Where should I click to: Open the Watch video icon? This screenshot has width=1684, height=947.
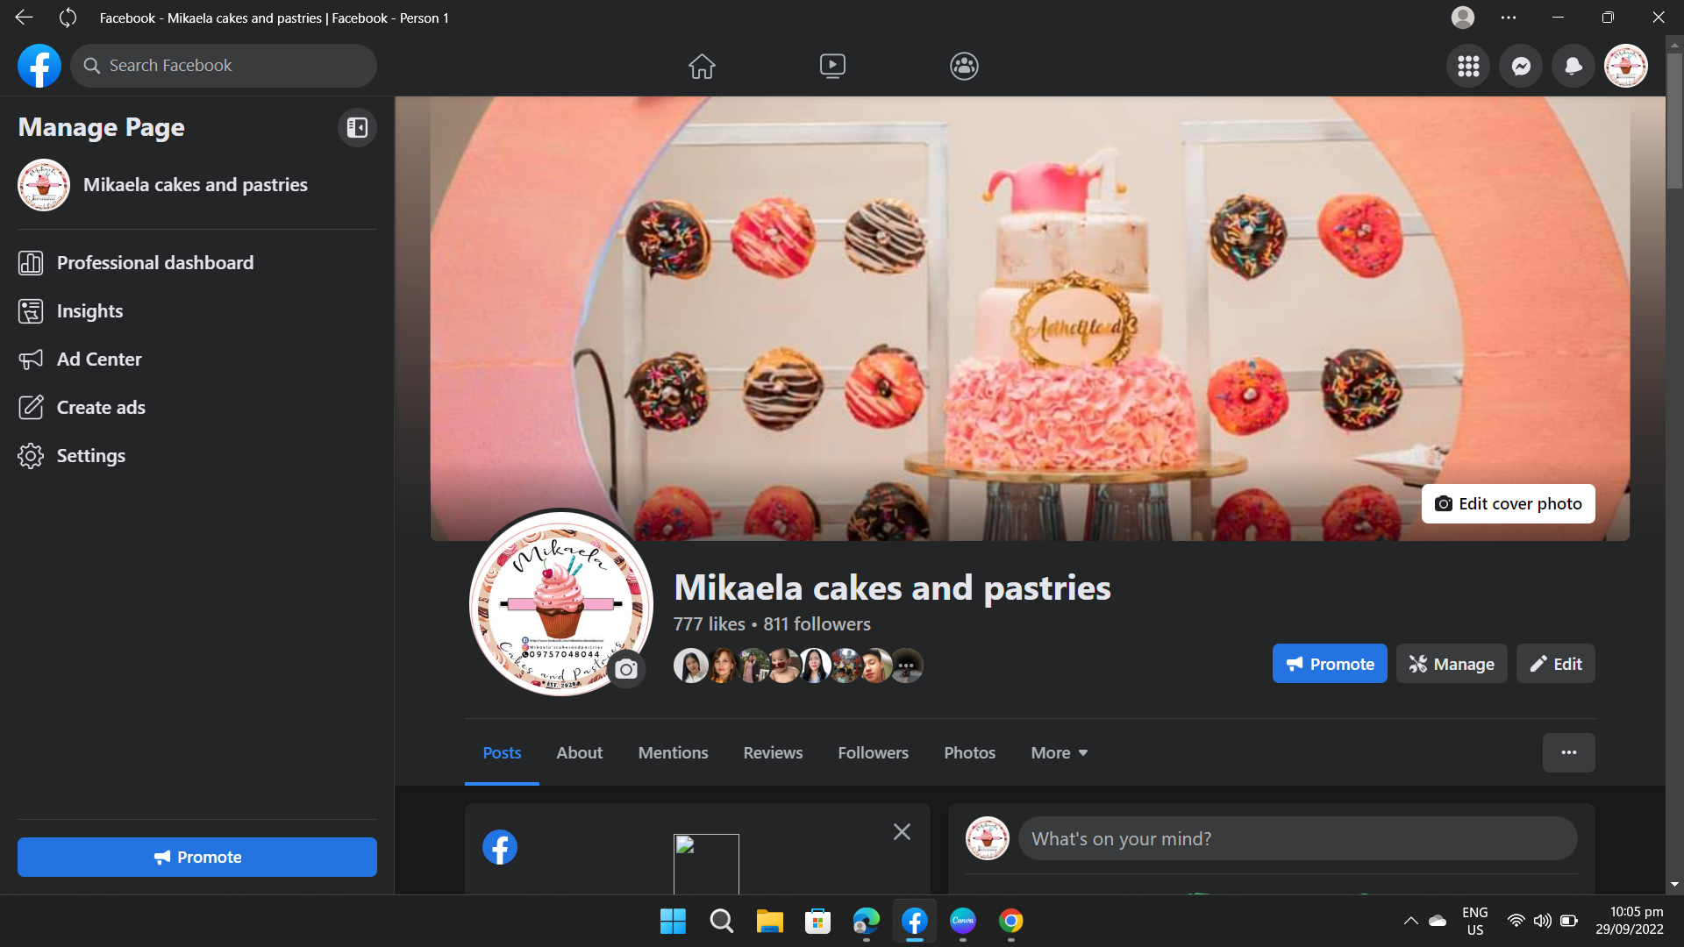click(x=832, y=66)
